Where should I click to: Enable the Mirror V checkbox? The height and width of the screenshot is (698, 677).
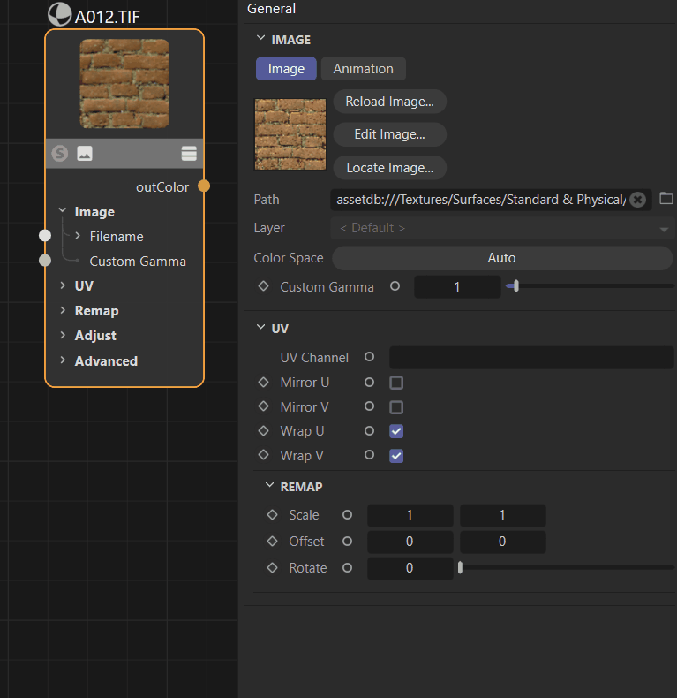(x=396, y=407)
